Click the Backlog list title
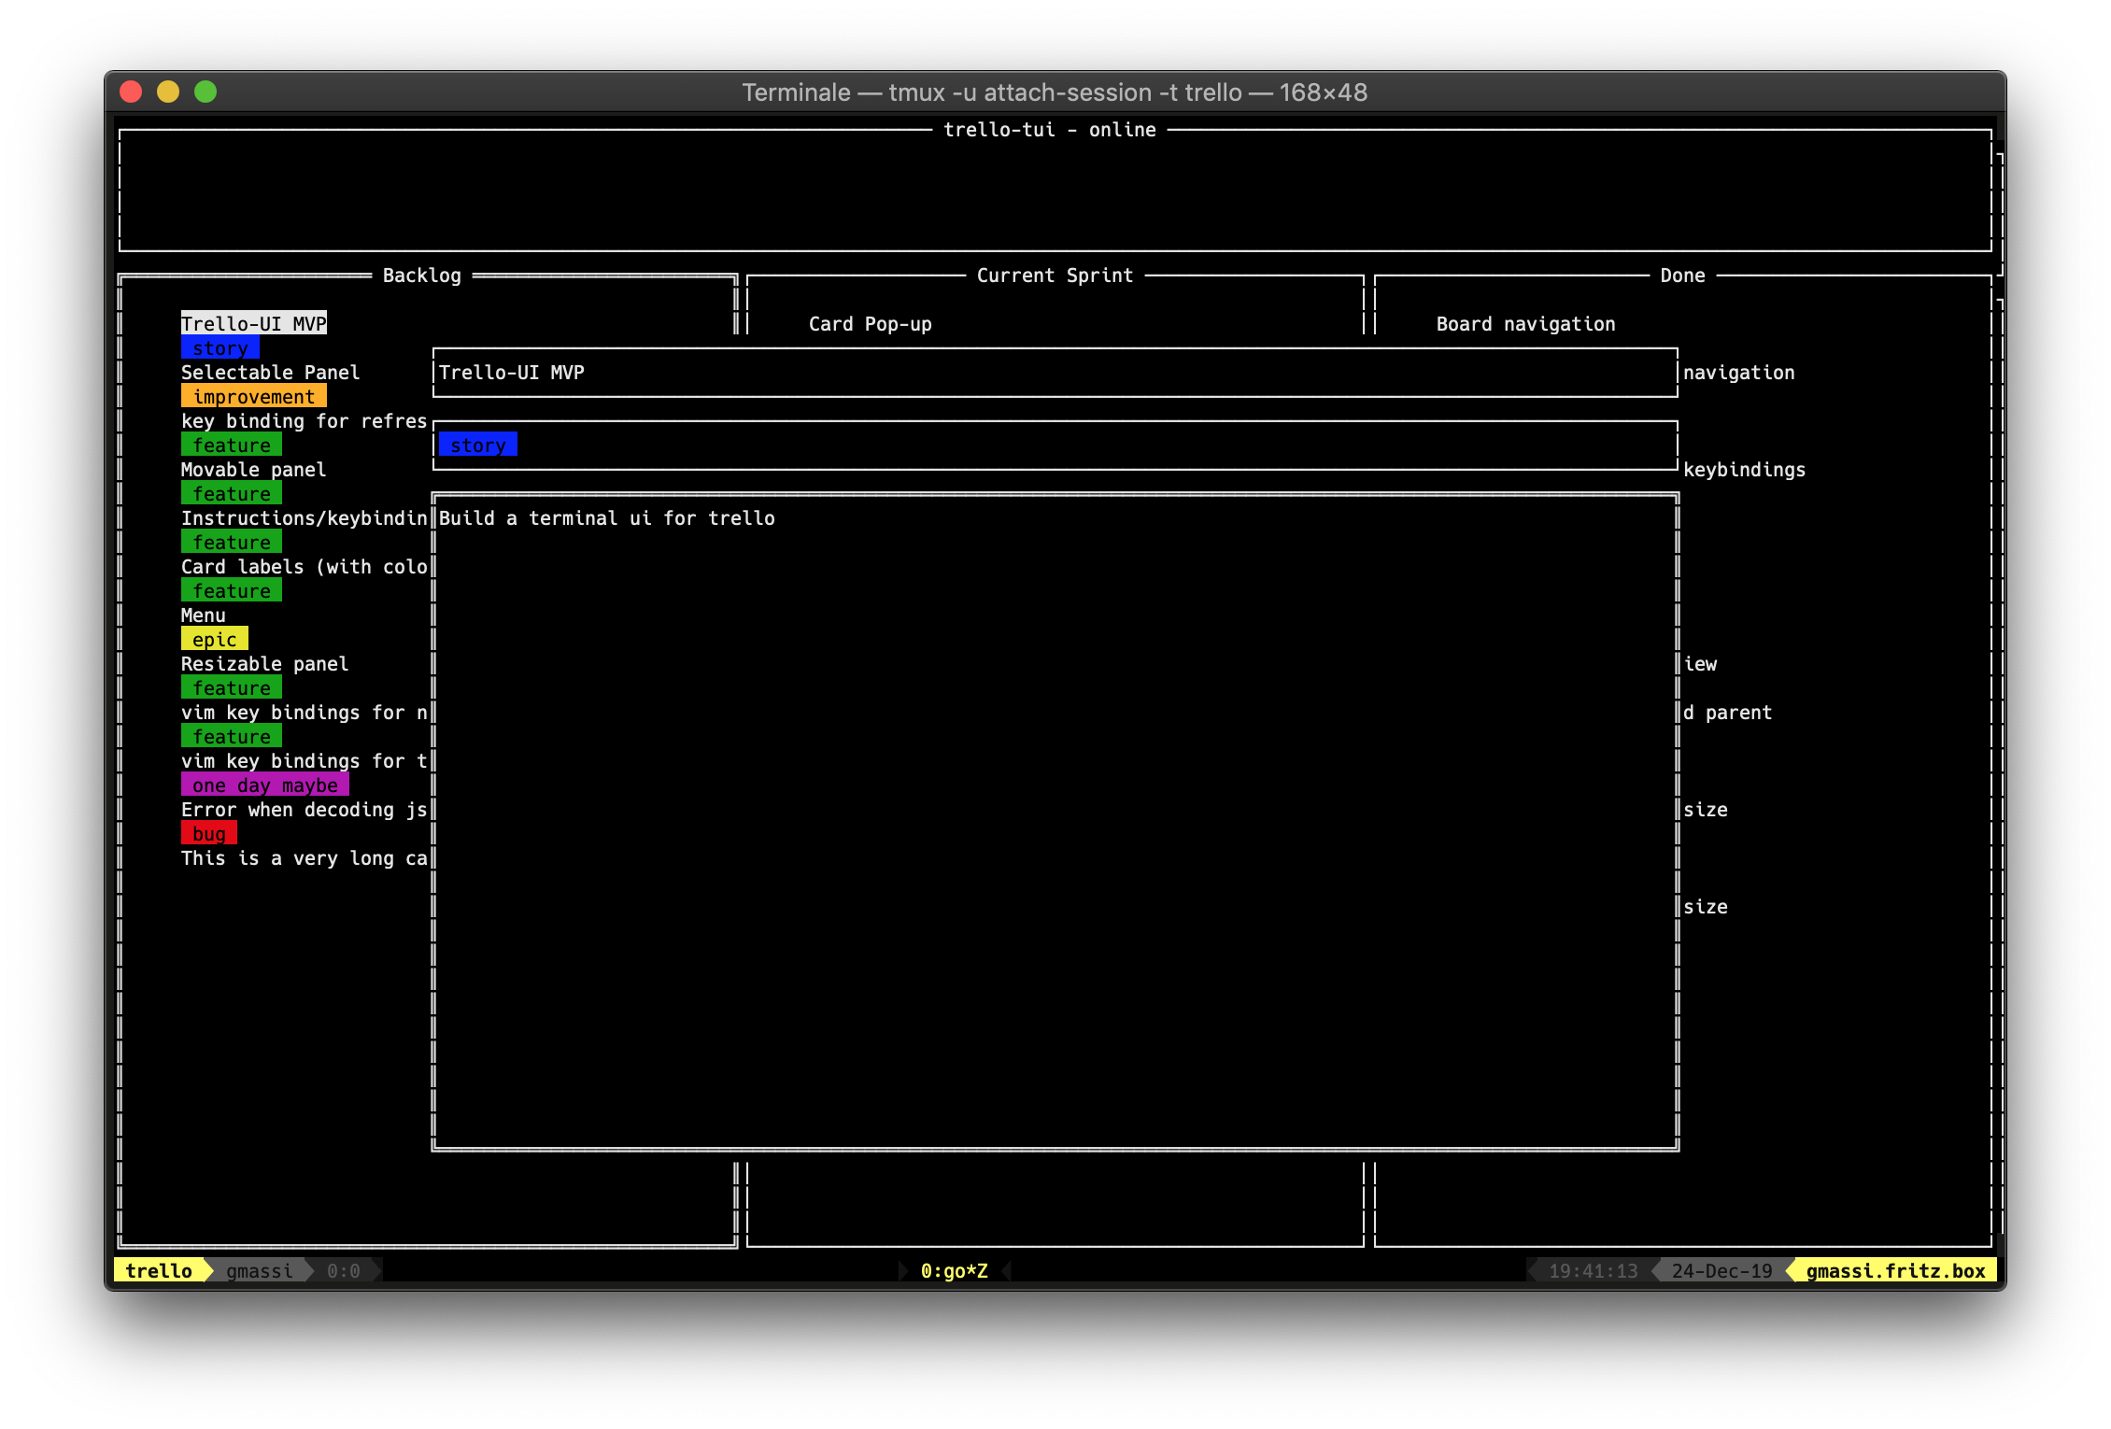The height and width of the screenshot is (1429, 2111). 421,276
